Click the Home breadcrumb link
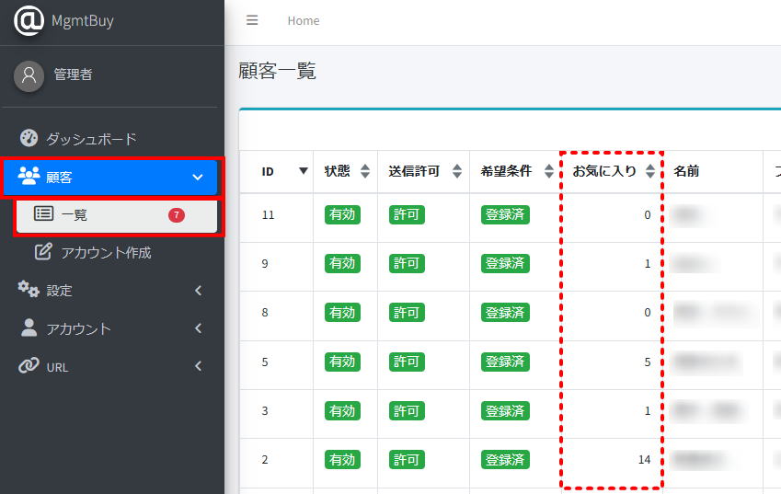781x494 pixels. click(304, 20)
